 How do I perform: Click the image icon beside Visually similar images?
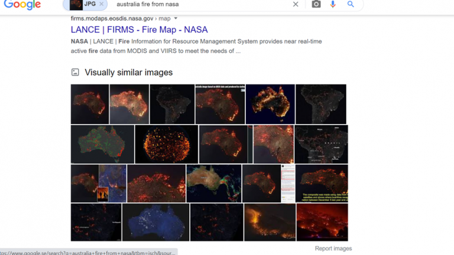(75, 72)
